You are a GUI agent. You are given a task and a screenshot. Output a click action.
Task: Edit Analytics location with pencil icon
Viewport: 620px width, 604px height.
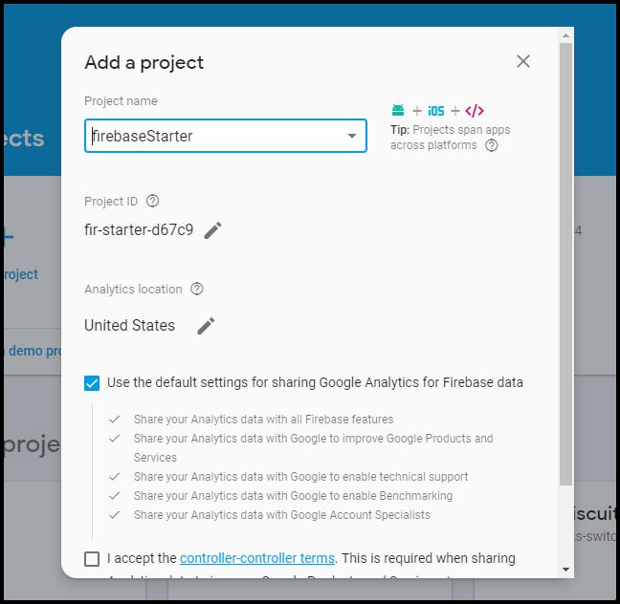pyautogui.click(x=206, y=326)
